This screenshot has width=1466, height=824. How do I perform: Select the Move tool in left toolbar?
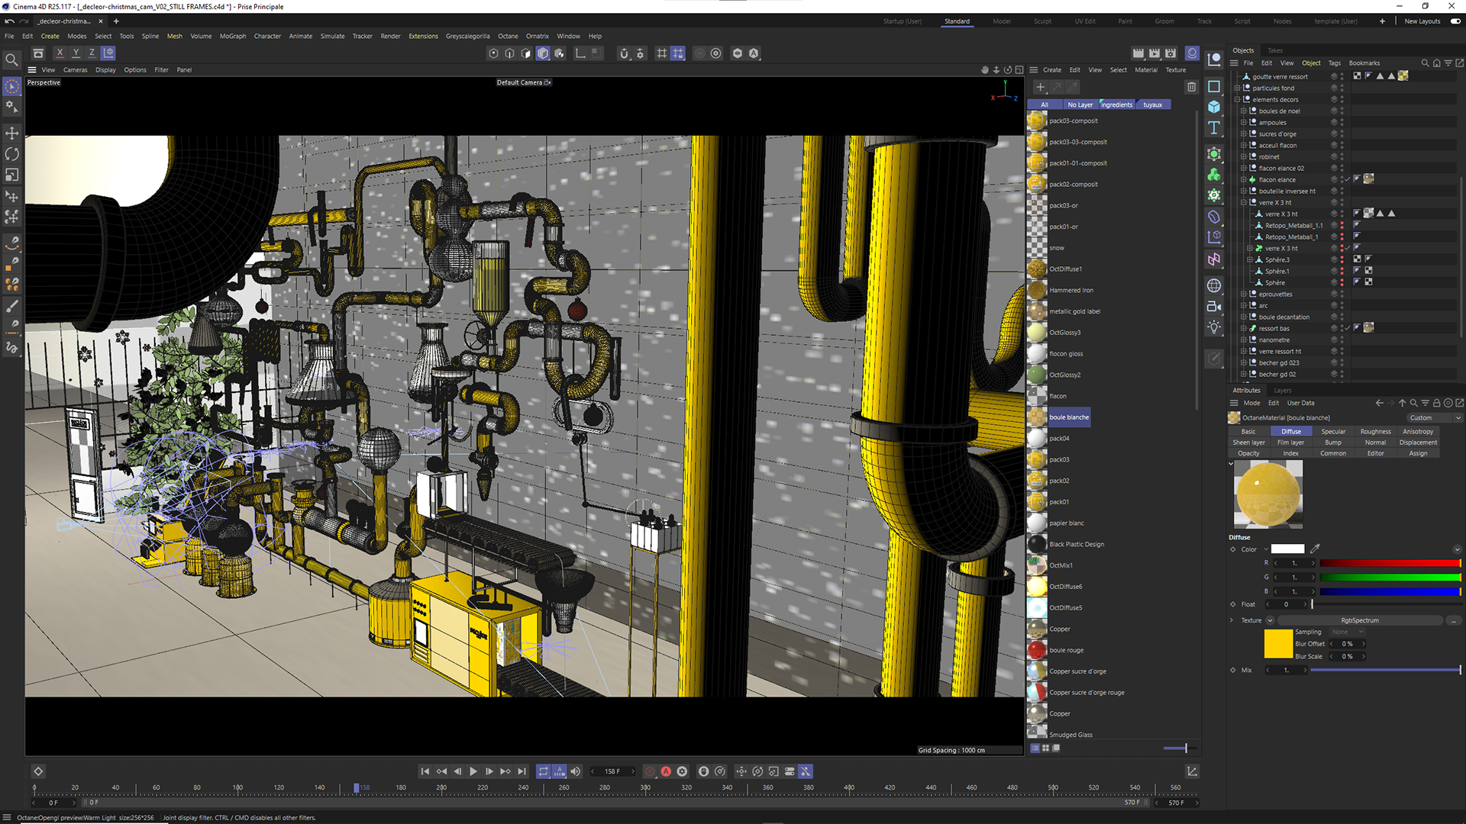(12, 134)
